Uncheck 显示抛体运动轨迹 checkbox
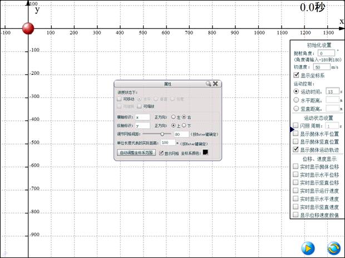 tap(296, 149)
